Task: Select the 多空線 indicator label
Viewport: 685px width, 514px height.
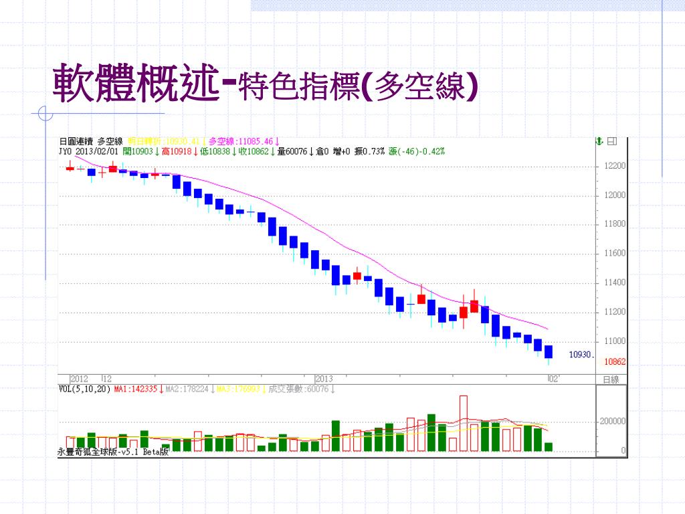Action: click(110, 142)
